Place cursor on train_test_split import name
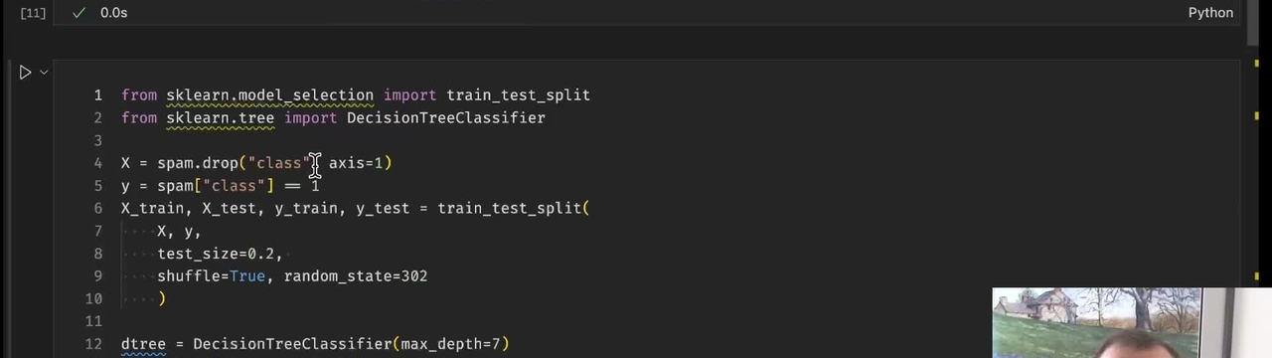Image resolution: width=1272 pixels, height=358 pixels. pyautogui.click(x=518, y=95)
